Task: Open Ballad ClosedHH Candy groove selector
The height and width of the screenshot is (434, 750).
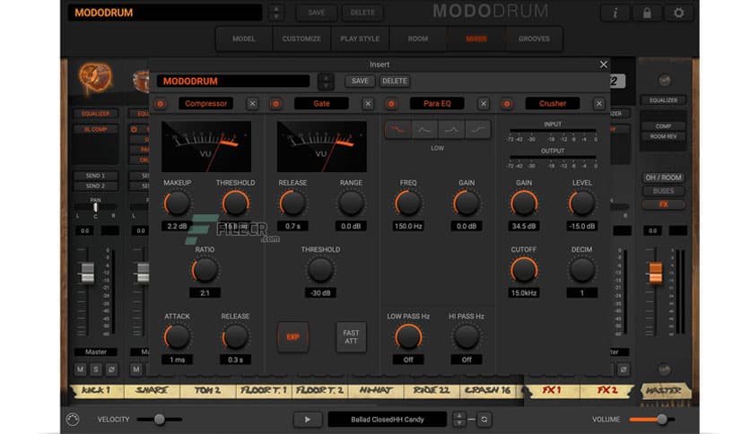Action: [388, 420]
